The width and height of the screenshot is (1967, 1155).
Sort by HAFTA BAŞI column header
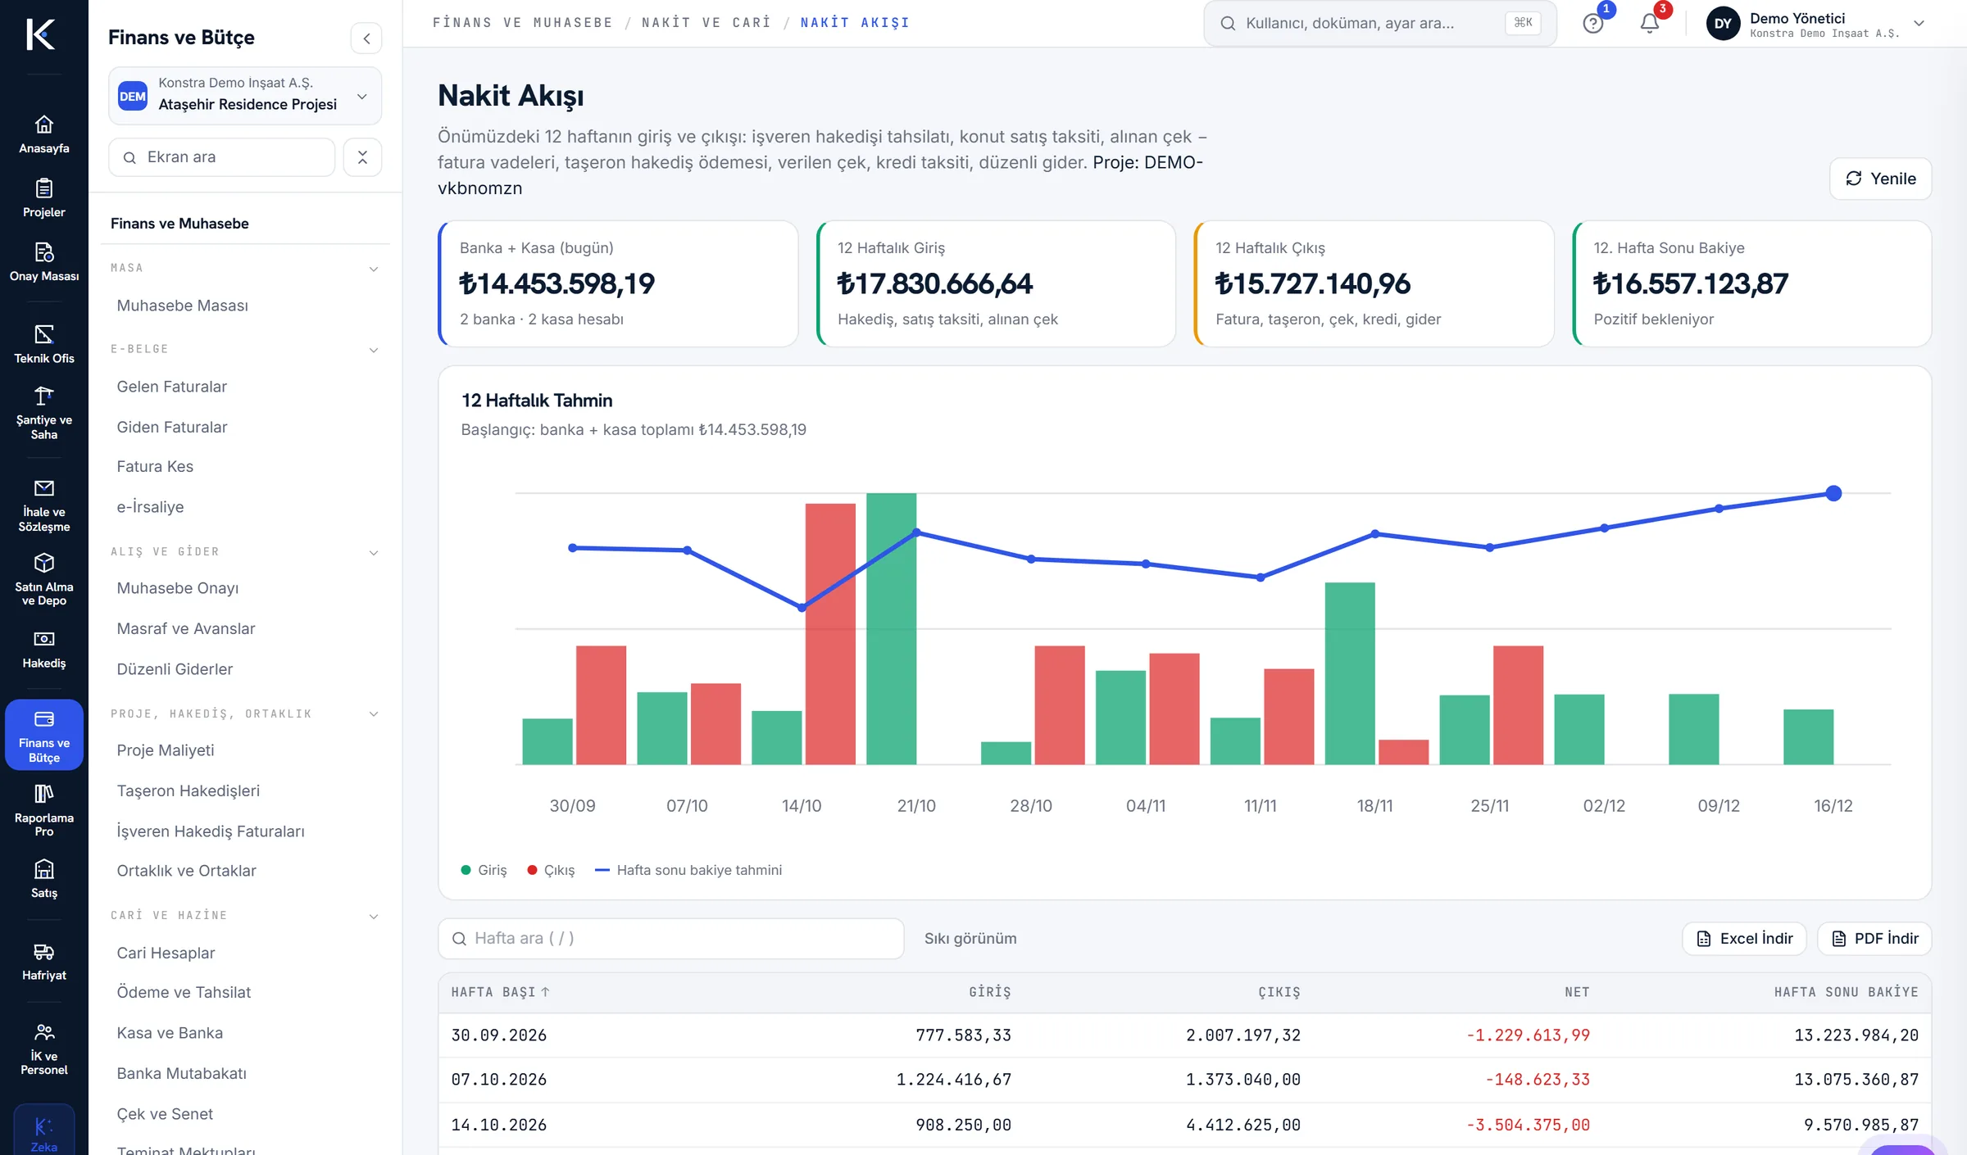[x=500, y=992]
